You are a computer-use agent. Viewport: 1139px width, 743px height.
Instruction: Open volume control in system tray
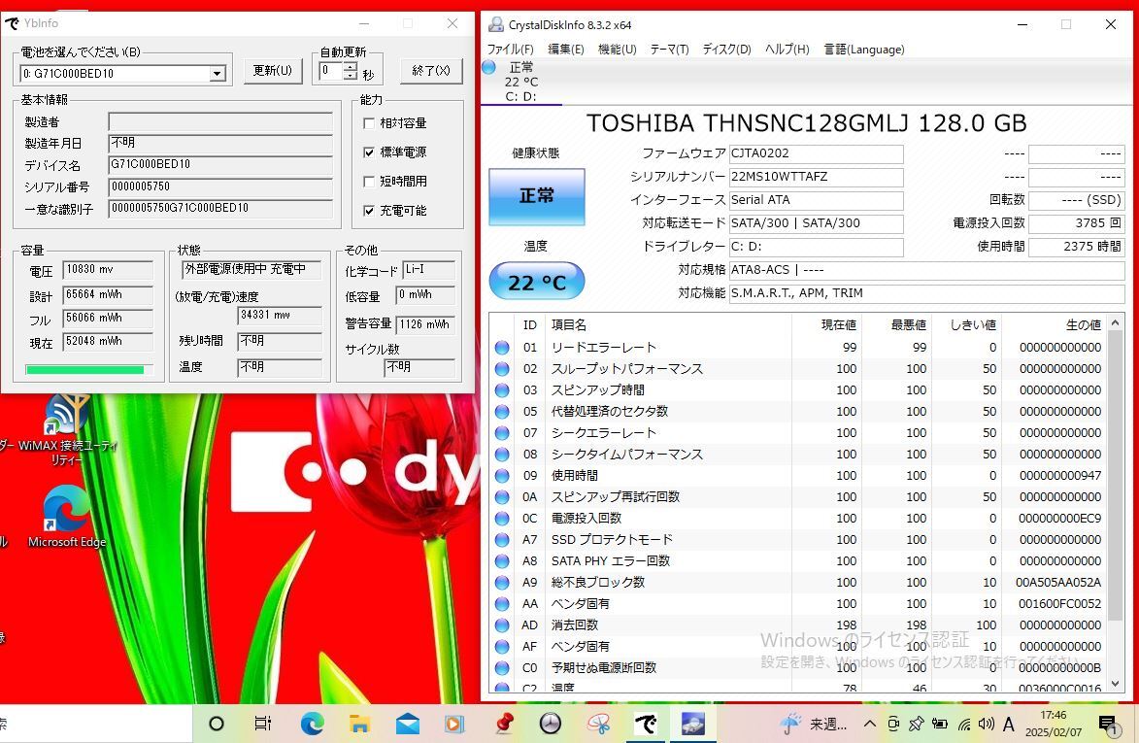tap(986, 724)
